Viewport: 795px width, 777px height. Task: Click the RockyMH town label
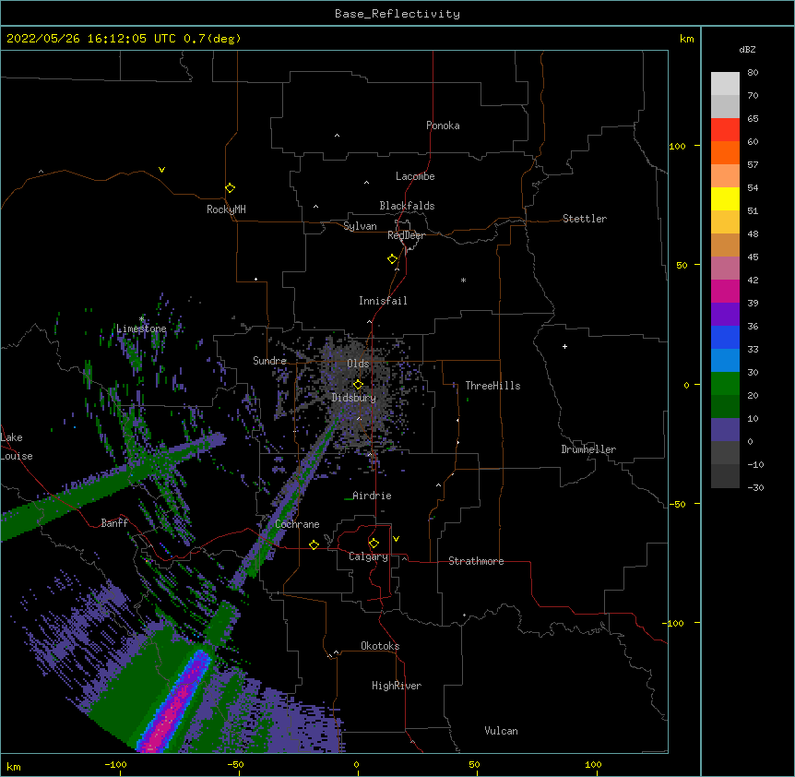click(x=226, y=209)
